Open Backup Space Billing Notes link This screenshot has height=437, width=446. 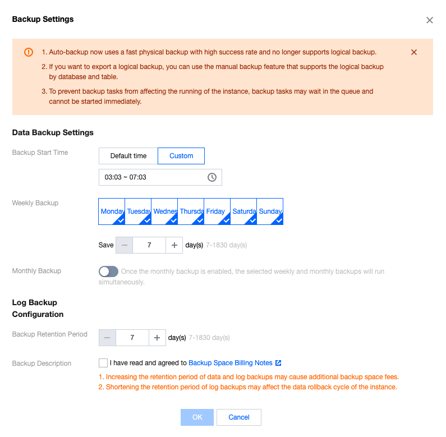pos(231,363)
